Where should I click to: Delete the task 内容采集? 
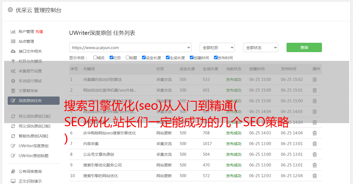pos(315,144)
